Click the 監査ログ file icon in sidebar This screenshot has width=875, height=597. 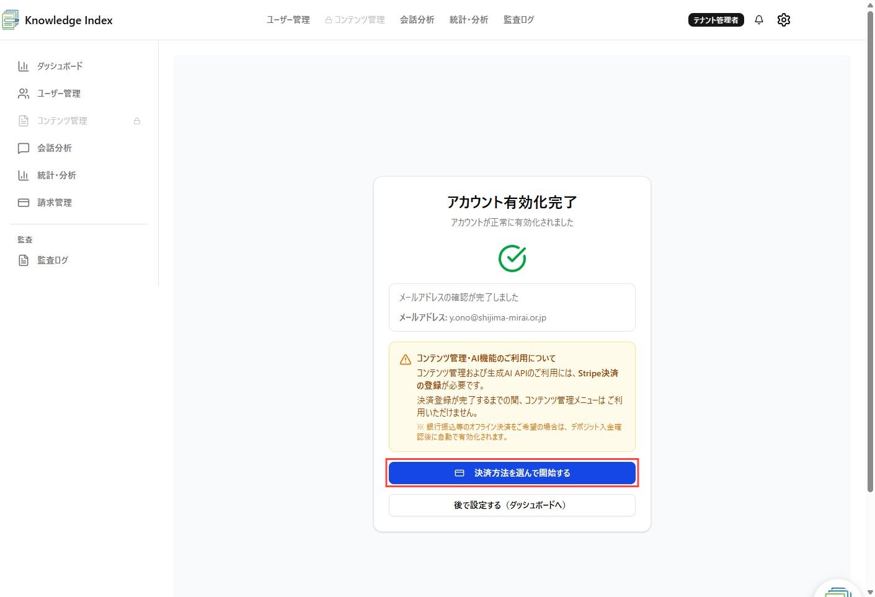[x=24, y=260]
